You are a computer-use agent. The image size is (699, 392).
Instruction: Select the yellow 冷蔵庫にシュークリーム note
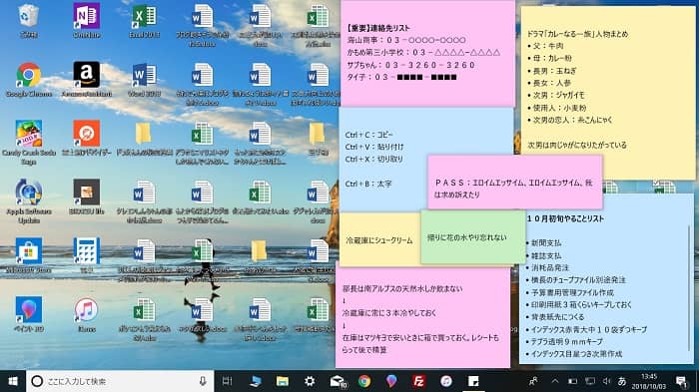click(x=379, y=240)
